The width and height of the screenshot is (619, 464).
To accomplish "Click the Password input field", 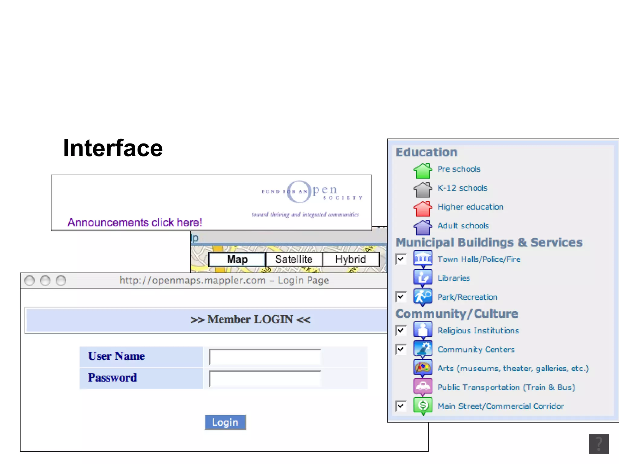I will pos(265,379).
